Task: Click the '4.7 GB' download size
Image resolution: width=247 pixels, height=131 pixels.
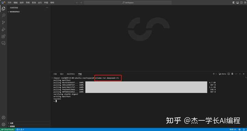Action: pyautogui.click(x=212, y=83)
